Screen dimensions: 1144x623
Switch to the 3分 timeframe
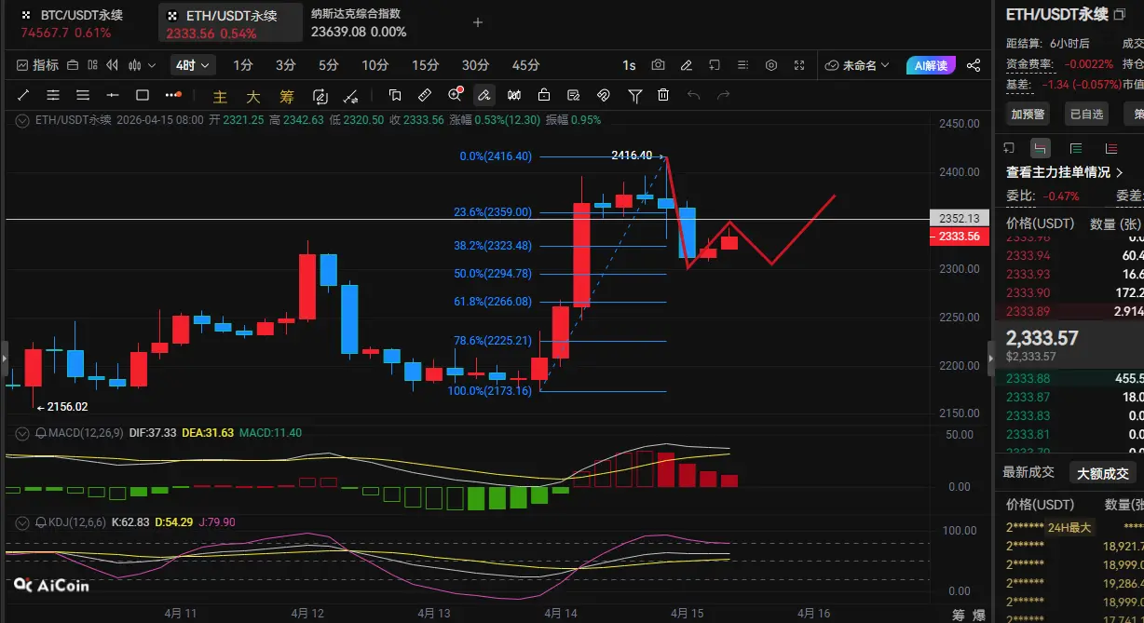click(286, 65)
